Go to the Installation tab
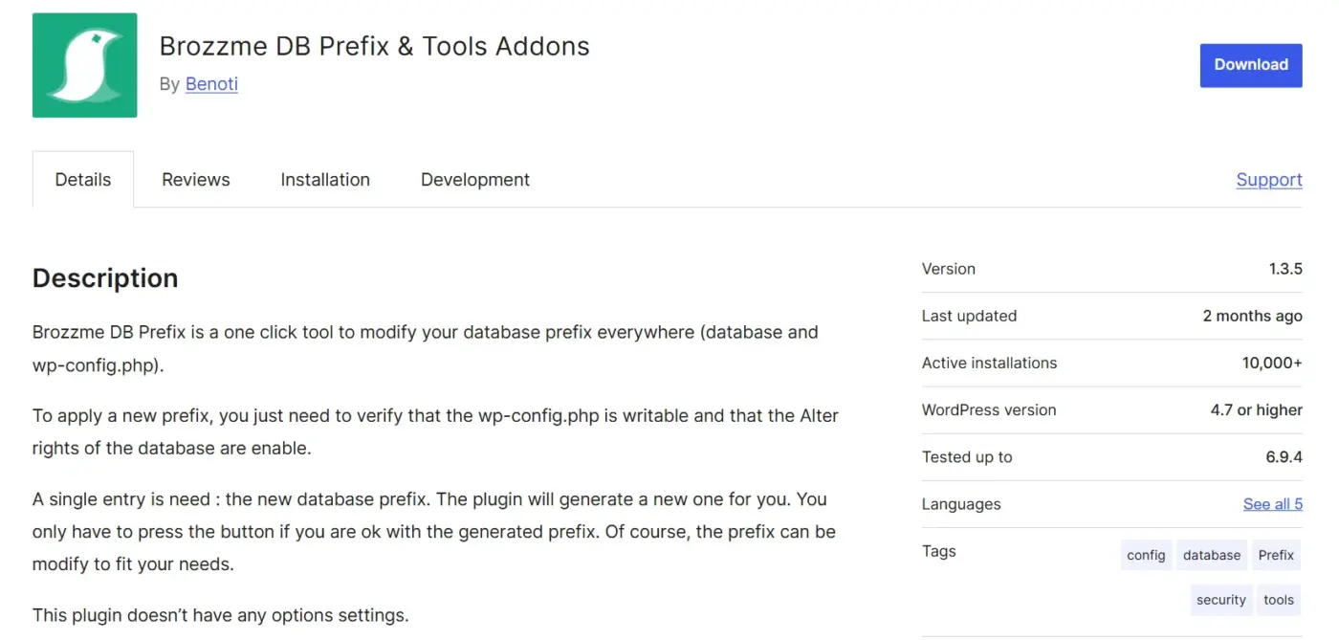1339x640 pixels. pyautogui.click(x=325, y=180)
